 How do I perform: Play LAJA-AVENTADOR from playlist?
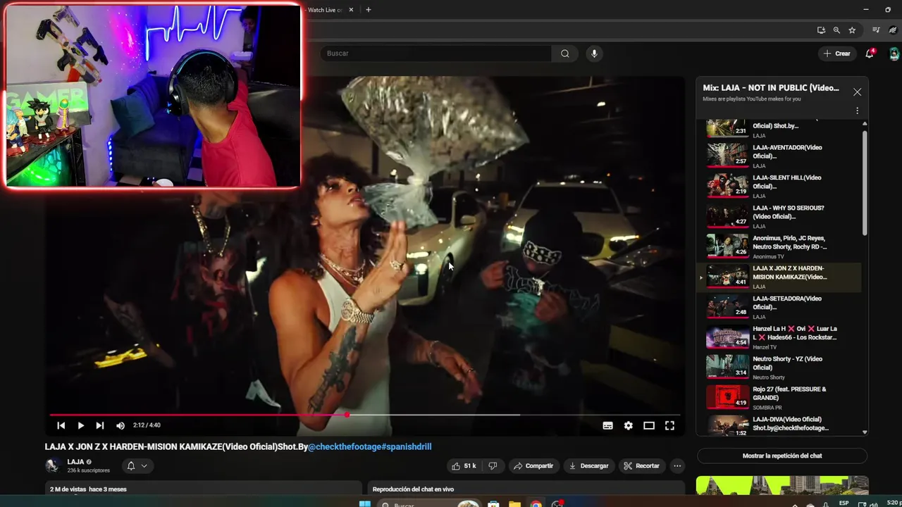(x=780, y=156)
